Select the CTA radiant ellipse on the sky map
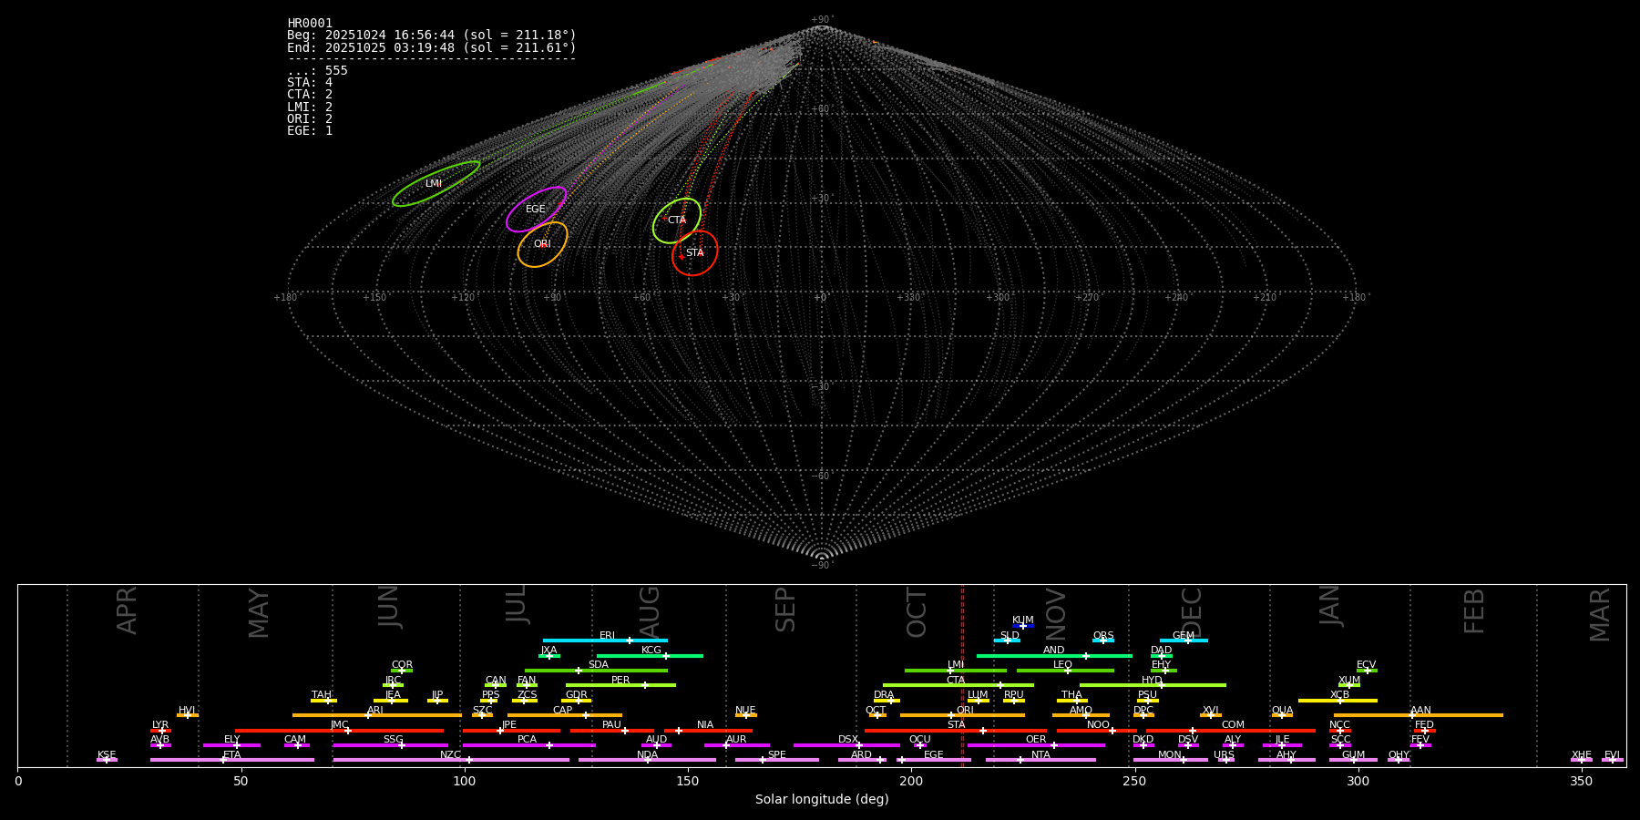 [677, 220]
